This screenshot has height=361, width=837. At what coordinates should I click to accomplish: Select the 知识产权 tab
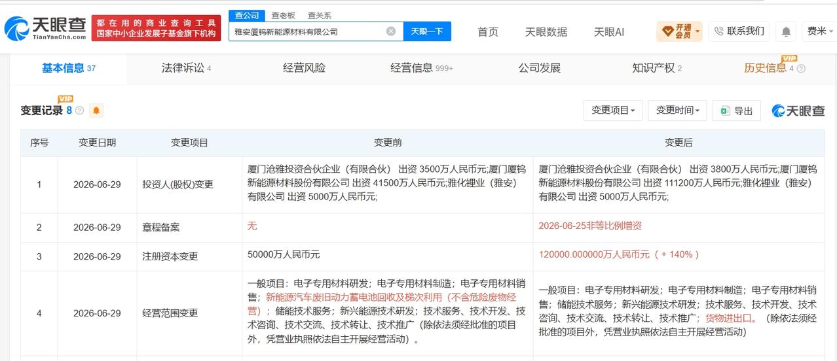click(657, 68)
